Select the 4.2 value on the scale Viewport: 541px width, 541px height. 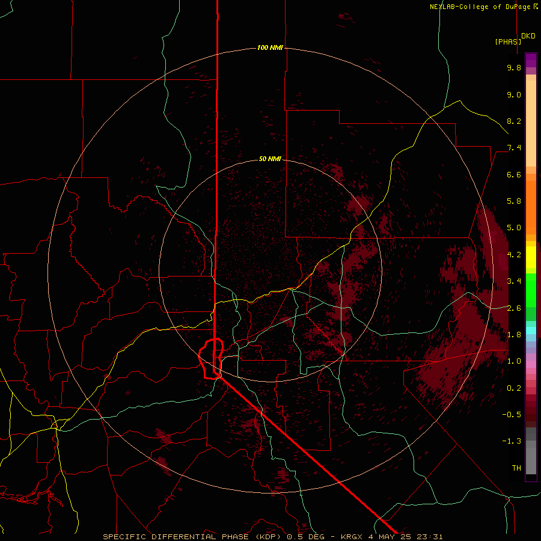coord(514,255)
